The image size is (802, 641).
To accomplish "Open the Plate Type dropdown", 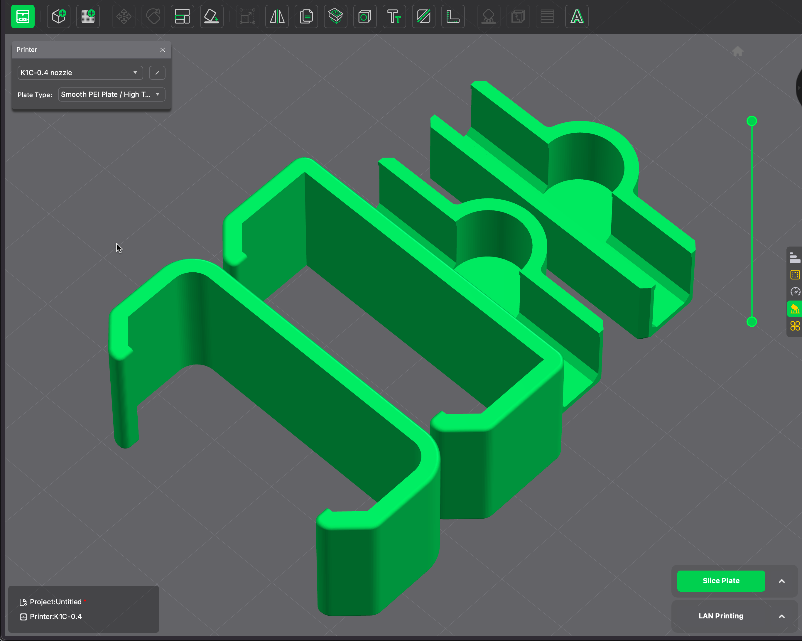I will 112,95.
